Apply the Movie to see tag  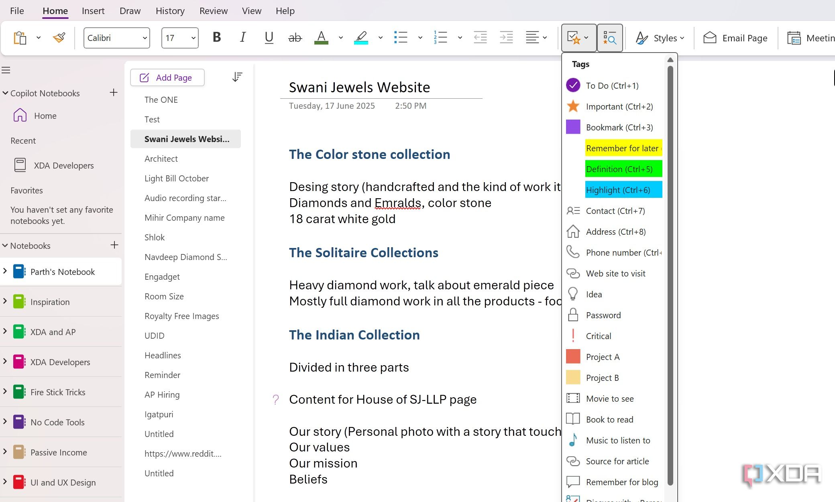614,398
